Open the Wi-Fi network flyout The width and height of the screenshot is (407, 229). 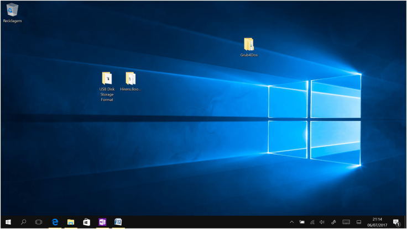click(x=312, y=222)
